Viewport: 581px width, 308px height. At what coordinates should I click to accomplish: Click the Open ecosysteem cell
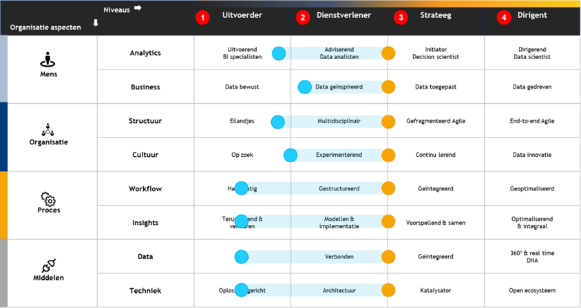(532, 290)
